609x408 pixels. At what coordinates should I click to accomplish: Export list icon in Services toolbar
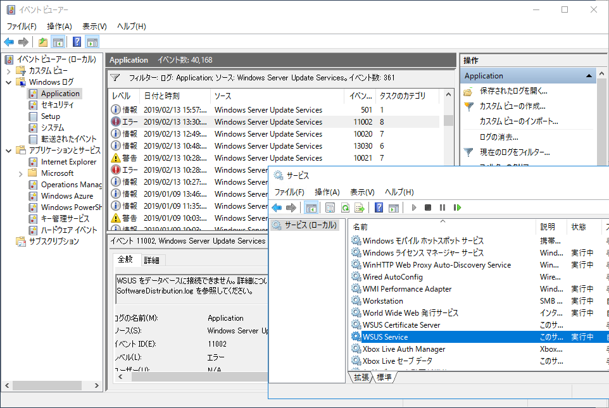coord(360,207)
